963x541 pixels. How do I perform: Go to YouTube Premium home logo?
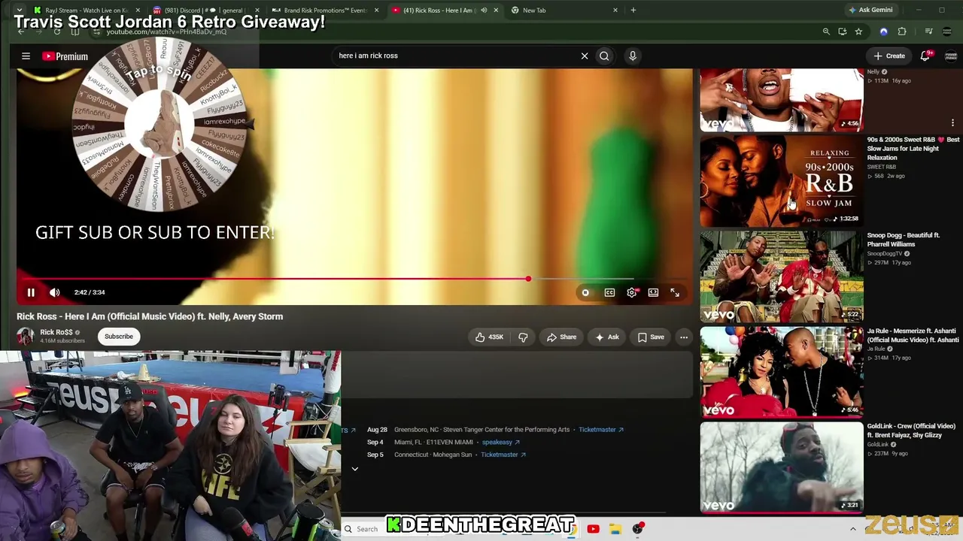click(x=65, y=56)
